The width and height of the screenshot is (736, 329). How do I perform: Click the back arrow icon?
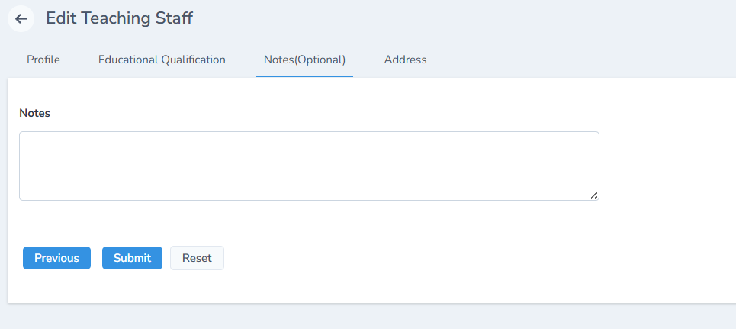pos(21,18)
